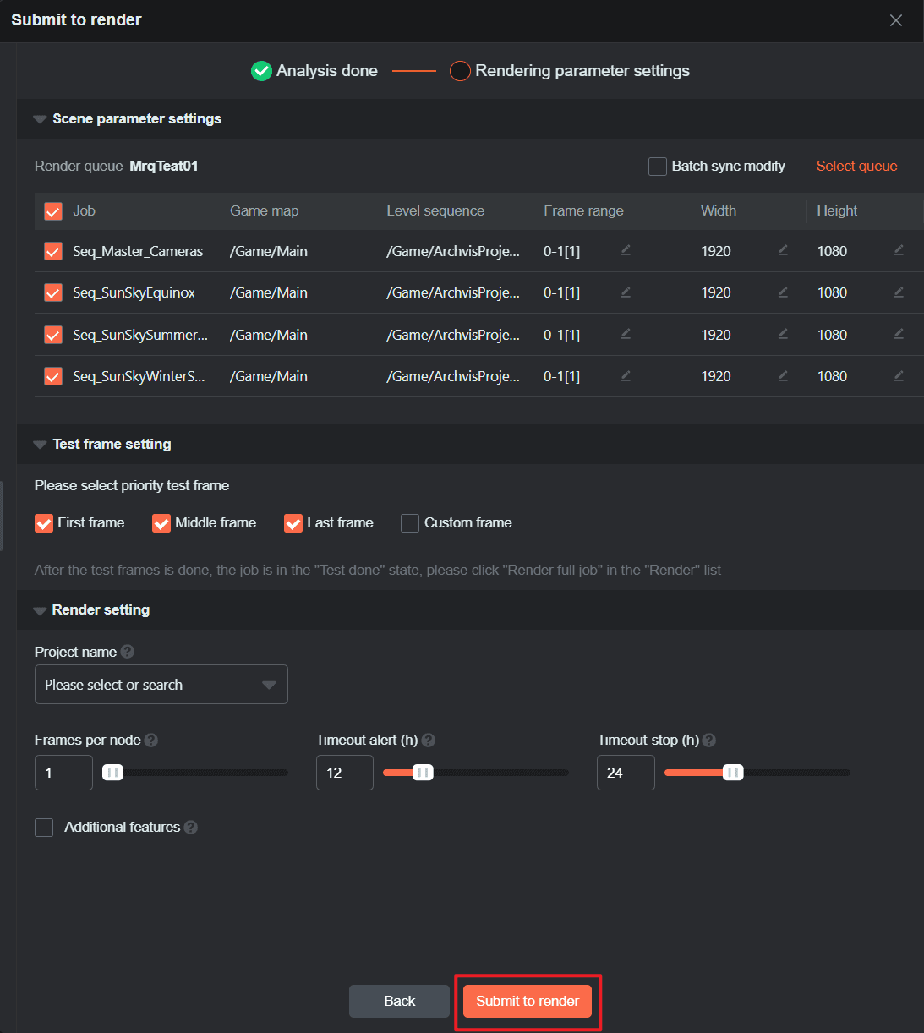Edit frame range for Seq_Master_Cameras
Viewport: 924px width, 1033px height.
point(626,250)
